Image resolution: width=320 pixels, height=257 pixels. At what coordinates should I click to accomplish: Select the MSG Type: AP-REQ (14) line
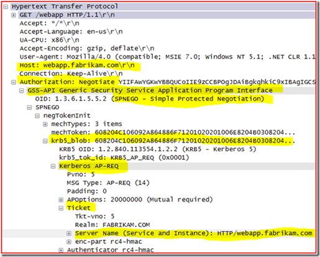pyautogui.click(x=108, y=183)
